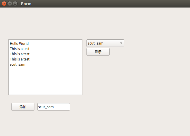
Task: Maximize the Form window
Action: coord(15,4)
